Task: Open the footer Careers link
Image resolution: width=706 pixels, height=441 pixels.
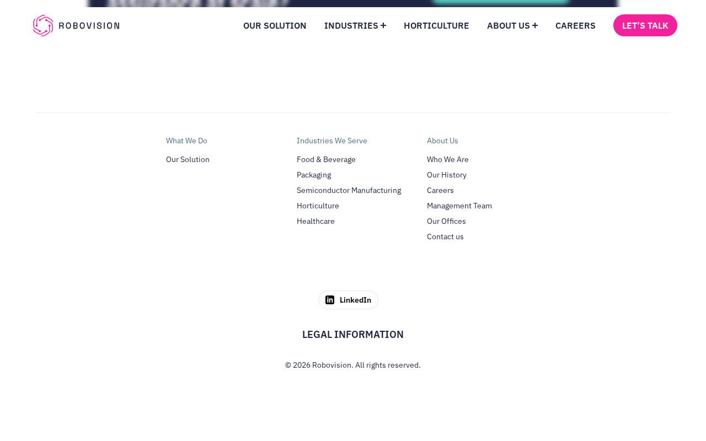Action: 440,190
